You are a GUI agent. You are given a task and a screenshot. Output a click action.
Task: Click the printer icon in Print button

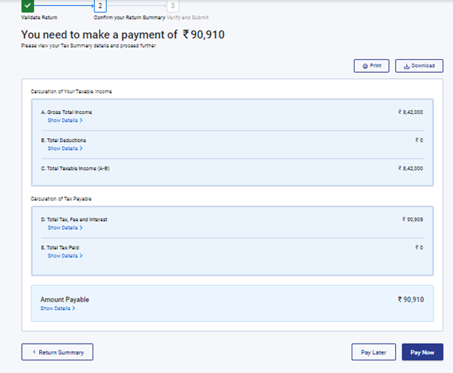(x=365, y=66)
